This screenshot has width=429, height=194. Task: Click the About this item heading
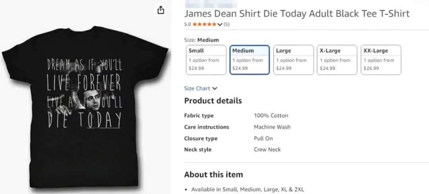click(213, 175)
